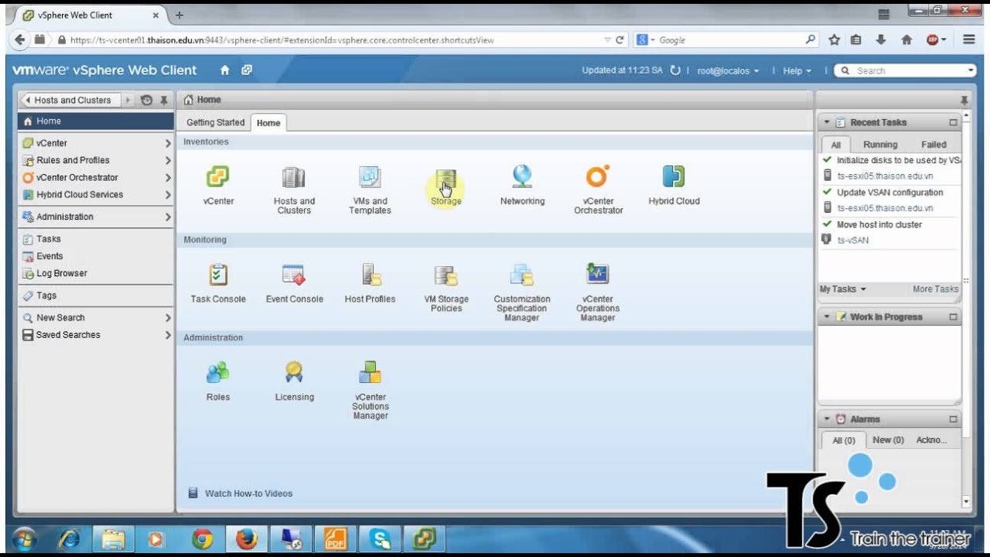Show Failed tasks tab
Image resolution: width=990 pixels, height=557 pixels.
click(x=934, y=145)
